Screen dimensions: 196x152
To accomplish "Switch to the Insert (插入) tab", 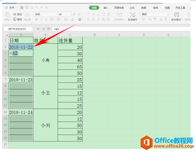I will [x=106, y=8].
